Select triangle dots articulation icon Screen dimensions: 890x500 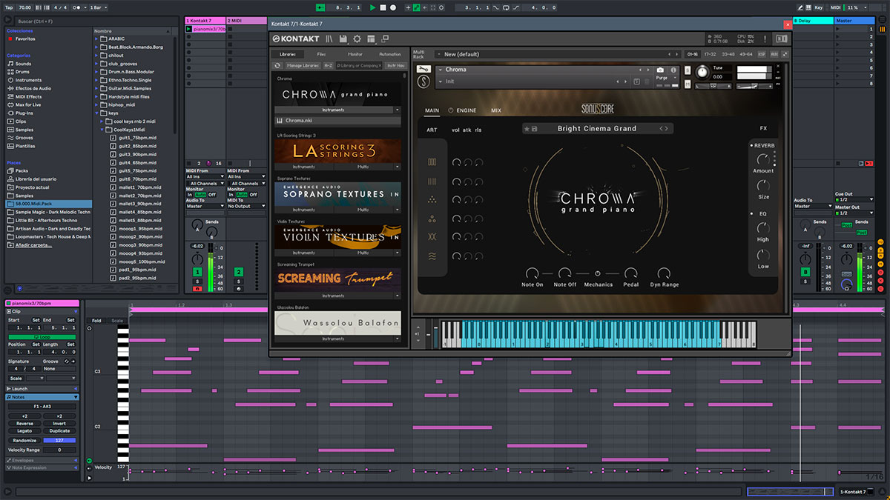[432, 200]
